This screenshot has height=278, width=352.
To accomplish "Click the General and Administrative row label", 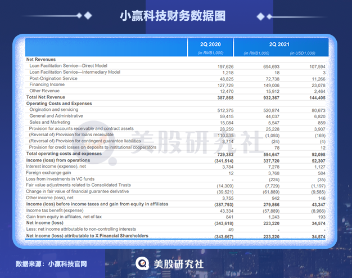I will click(x=56, y=116).
